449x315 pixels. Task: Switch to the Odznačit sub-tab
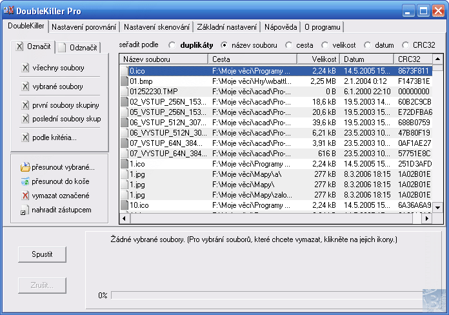78,48
